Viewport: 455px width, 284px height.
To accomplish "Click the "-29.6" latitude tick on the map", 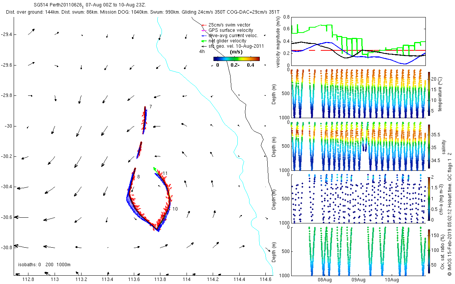I will tap(6, 65).
